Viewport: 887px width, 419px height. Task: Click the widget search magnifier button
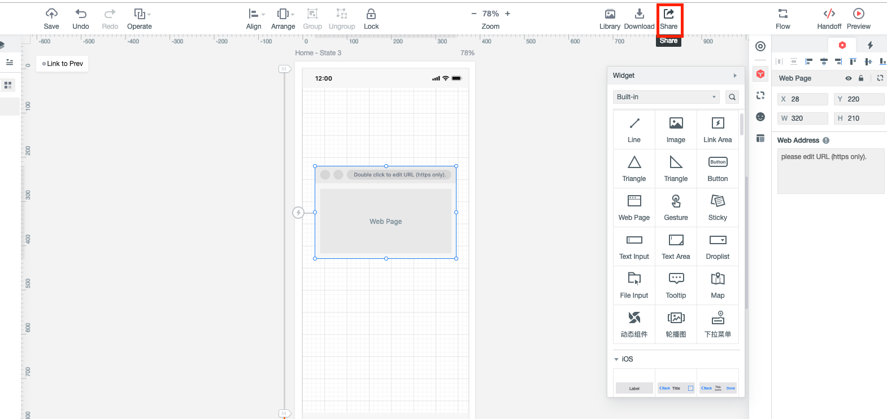click(x=732, y=97)
